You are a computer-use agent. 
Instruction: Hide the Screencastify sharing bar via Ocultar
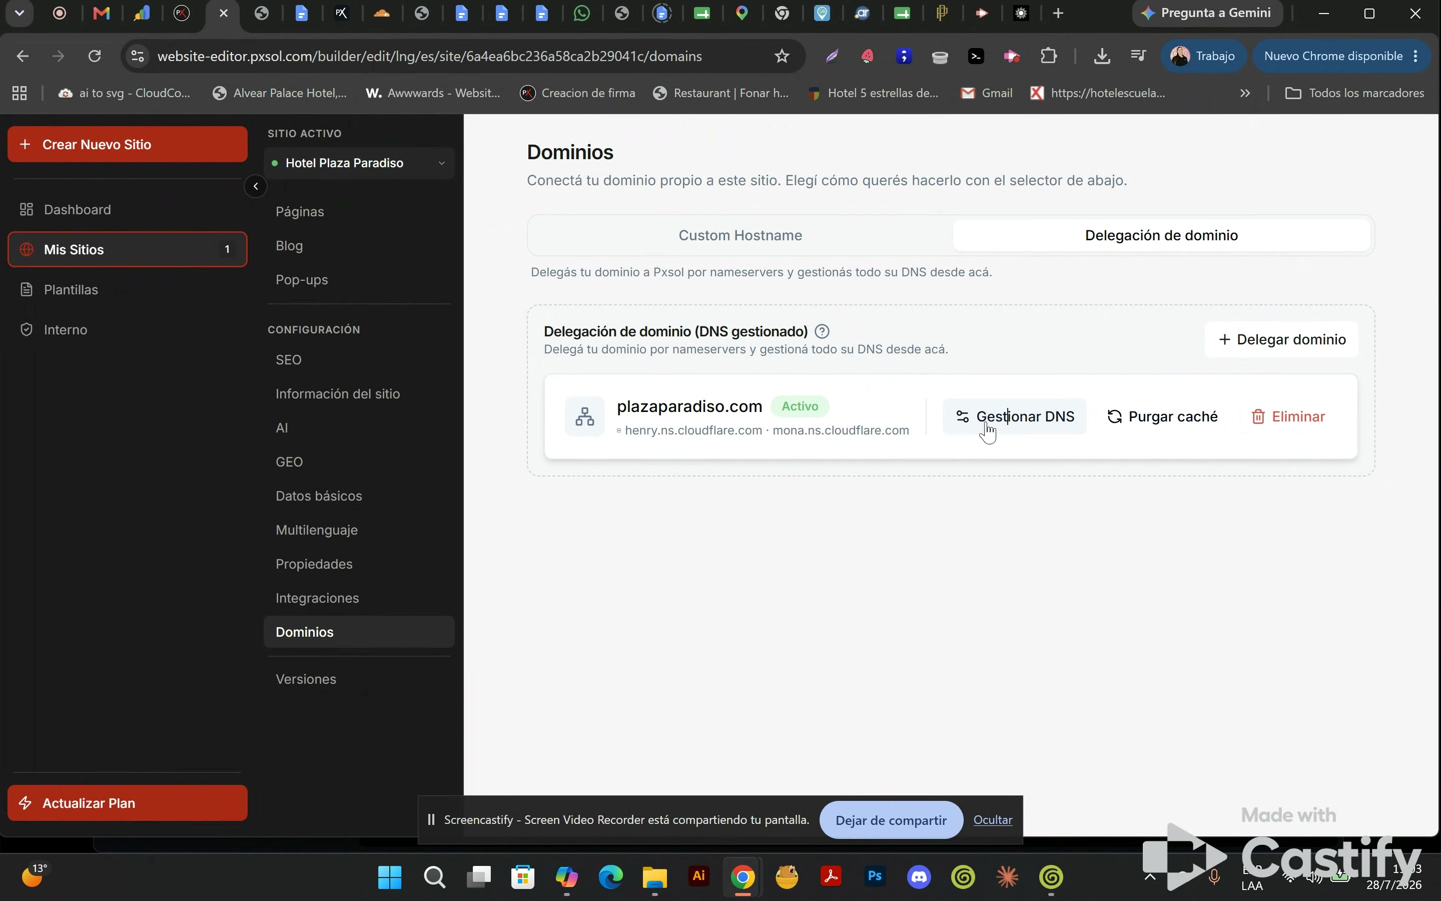point(993,820)
